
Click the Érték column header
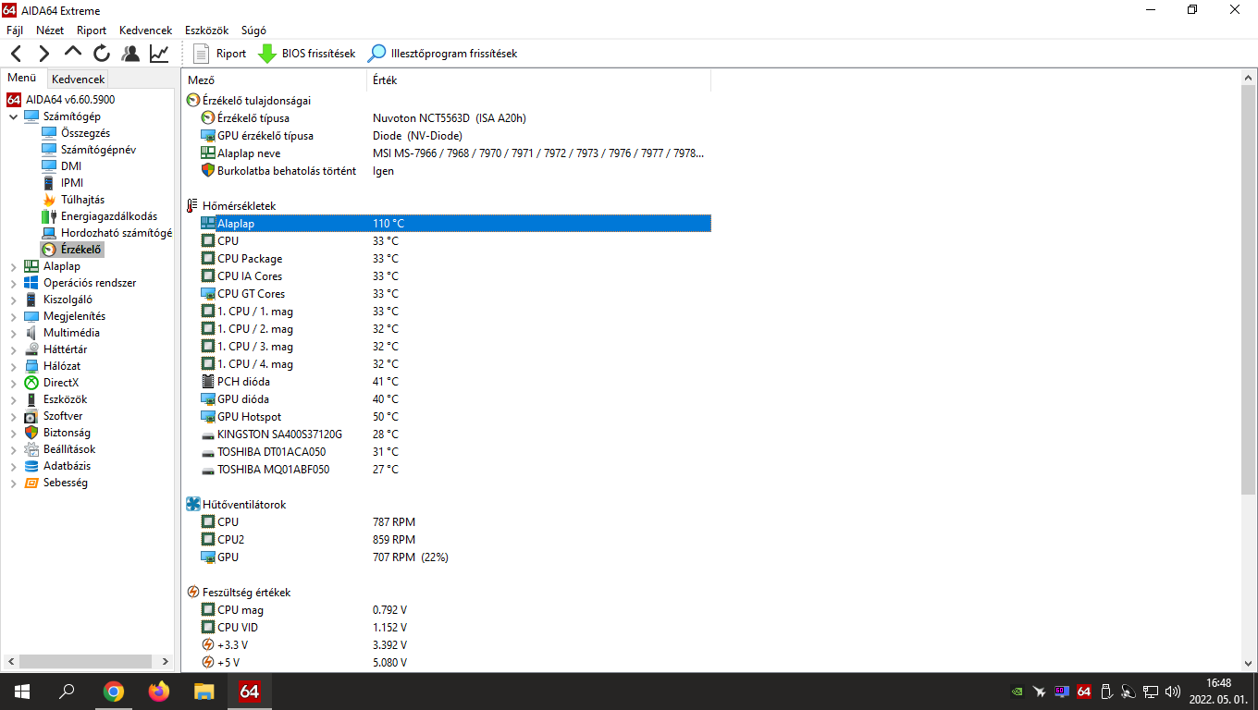[x=539, y=80]
